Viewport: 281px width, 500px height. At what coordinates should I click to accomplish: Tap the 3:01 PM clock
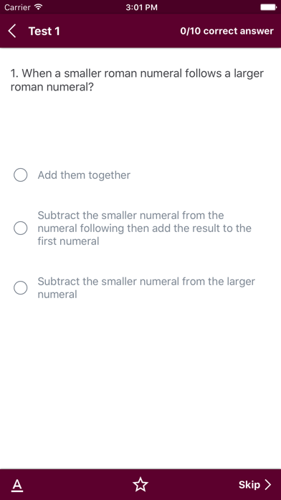(x=142, y=7)
